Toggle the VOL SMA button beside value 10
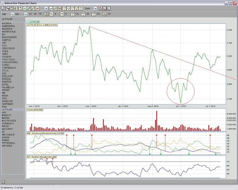238x190 pixels. 104,14
